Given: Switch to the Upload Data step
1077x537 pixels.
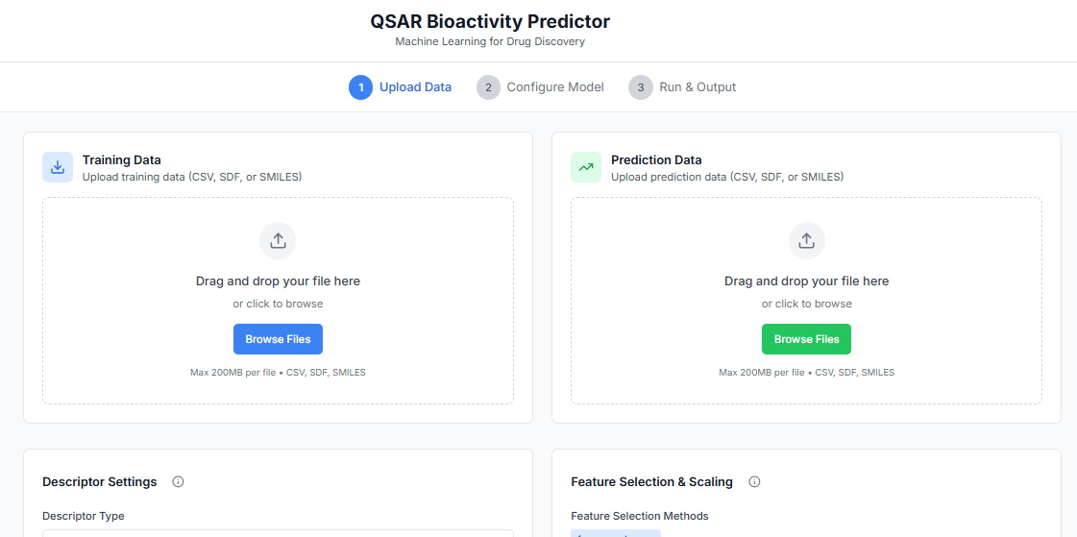Looking at the screenshot, I should click(x=415, y=87).
